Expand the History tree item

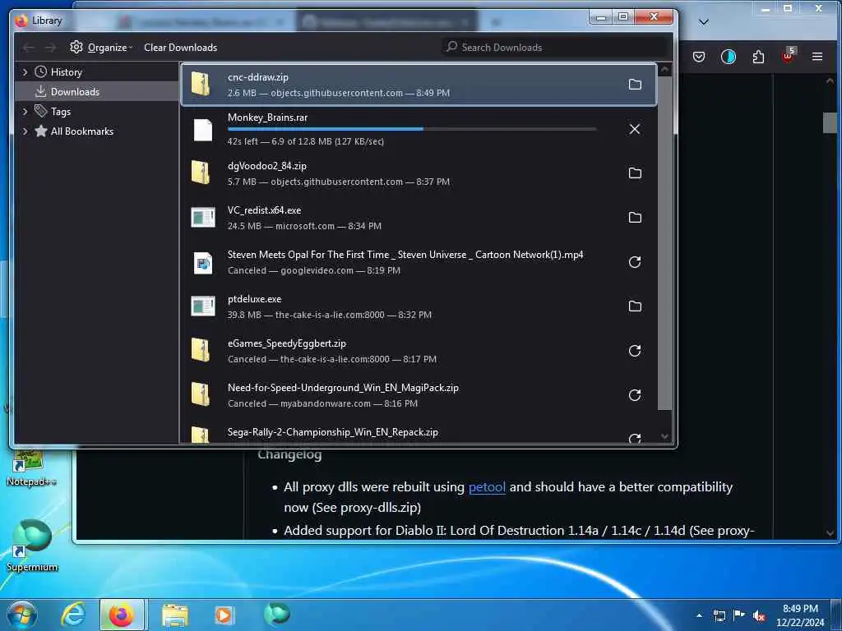coord(25,72)
